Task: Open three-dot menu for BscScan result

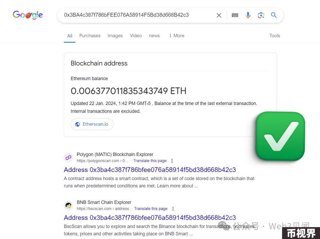Action: coord(173,208)
